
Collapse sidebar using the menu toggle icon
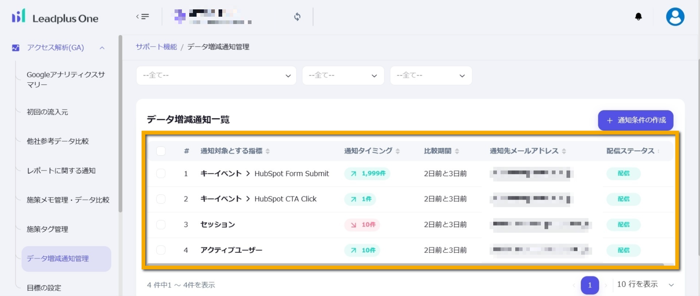click(142, 17)
